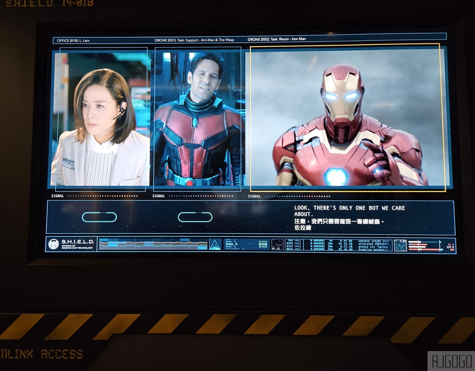Click the SIGNAL dotted meter under Iron Man
Screen dimensions: 475x371
pyautogui.click(x=289, y=196)
